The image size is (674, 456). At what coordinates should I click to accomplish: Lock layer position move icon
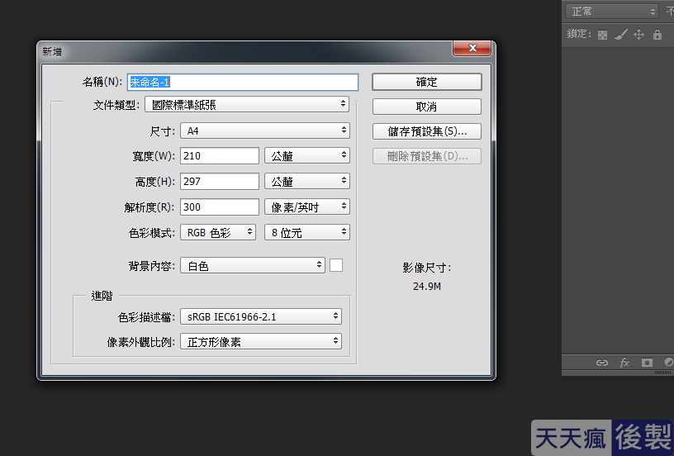click(638, 35)
